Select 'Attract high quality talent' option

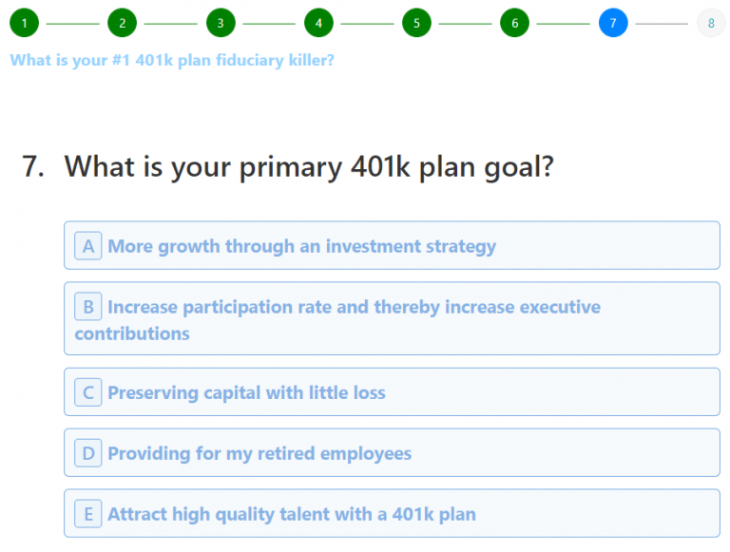pyautogui.click(x=392, y=514)
